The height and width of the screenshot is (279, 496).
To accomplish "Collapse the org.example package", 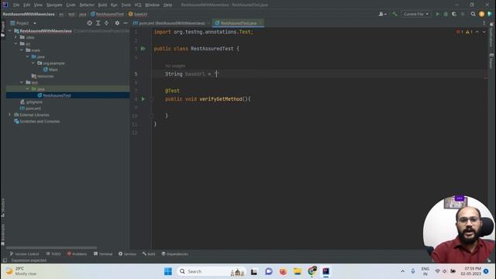I will [33, 63].
